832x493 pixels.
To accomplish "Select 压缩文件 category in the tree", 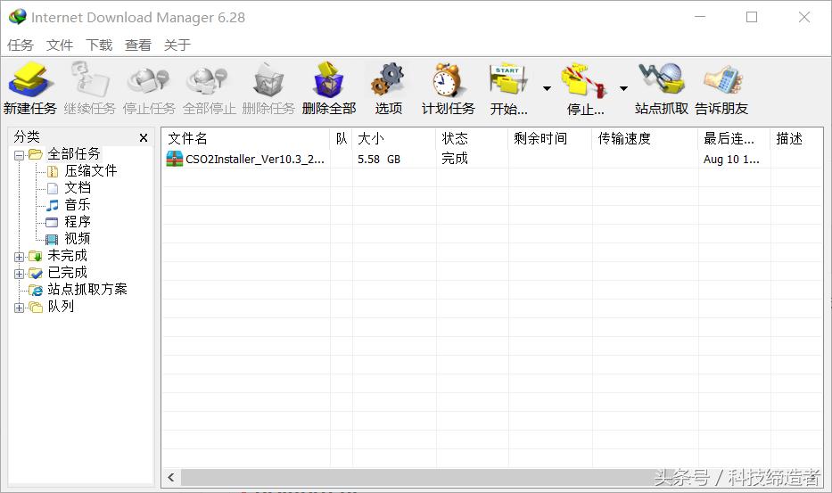I will point(90,171).
